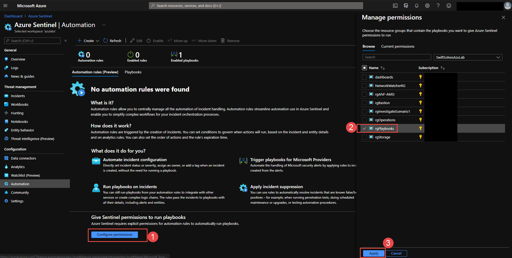Switch to the Browse tab
This screenshot has width=512, height=258.
(x=369, y=47)
